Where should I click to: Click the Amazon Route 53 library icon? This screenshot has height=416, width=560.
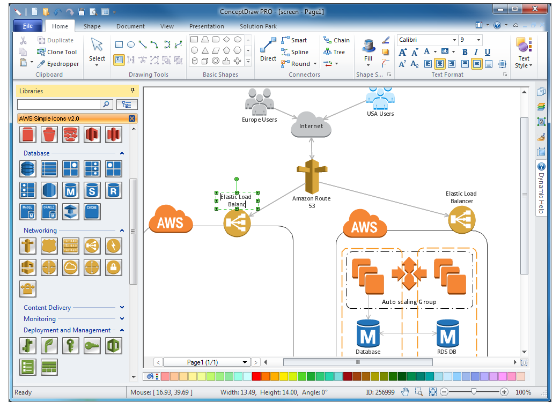coord(28,246)
